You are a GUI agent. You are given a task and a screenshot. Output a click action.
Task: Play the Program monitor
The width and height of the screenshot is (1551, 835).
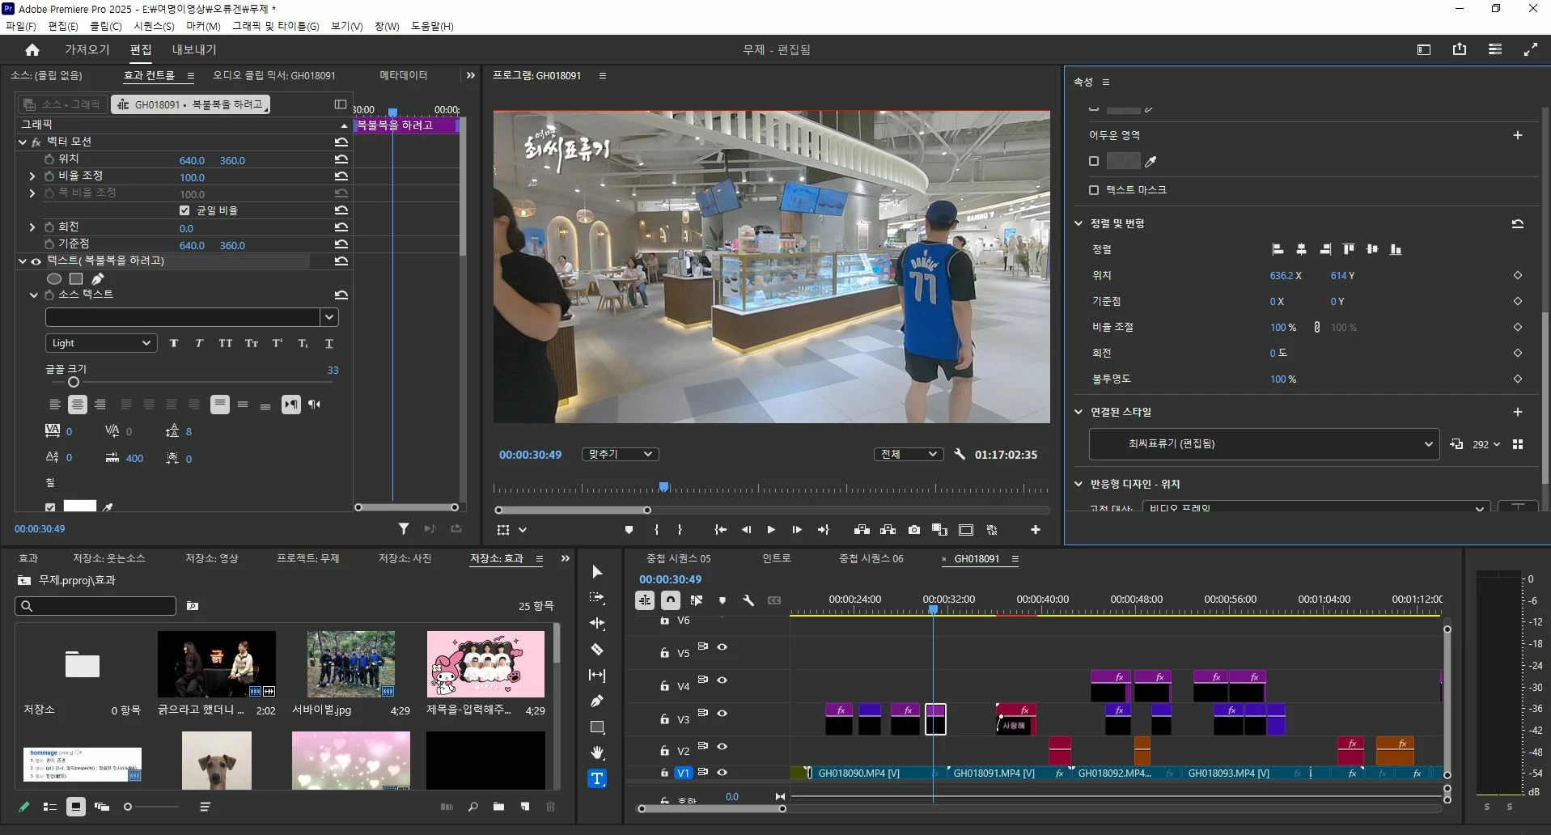771,530
